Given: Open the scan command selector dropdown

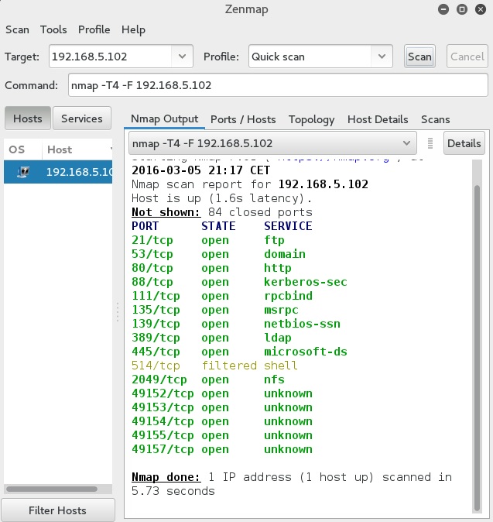Looking at the screenshot, I should (272, 143).
